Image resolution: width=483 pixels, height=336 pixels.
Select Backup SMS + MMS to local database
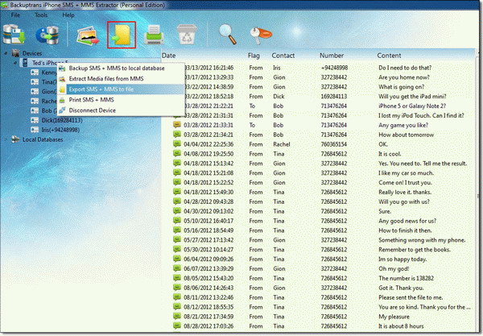pos(117,68)
